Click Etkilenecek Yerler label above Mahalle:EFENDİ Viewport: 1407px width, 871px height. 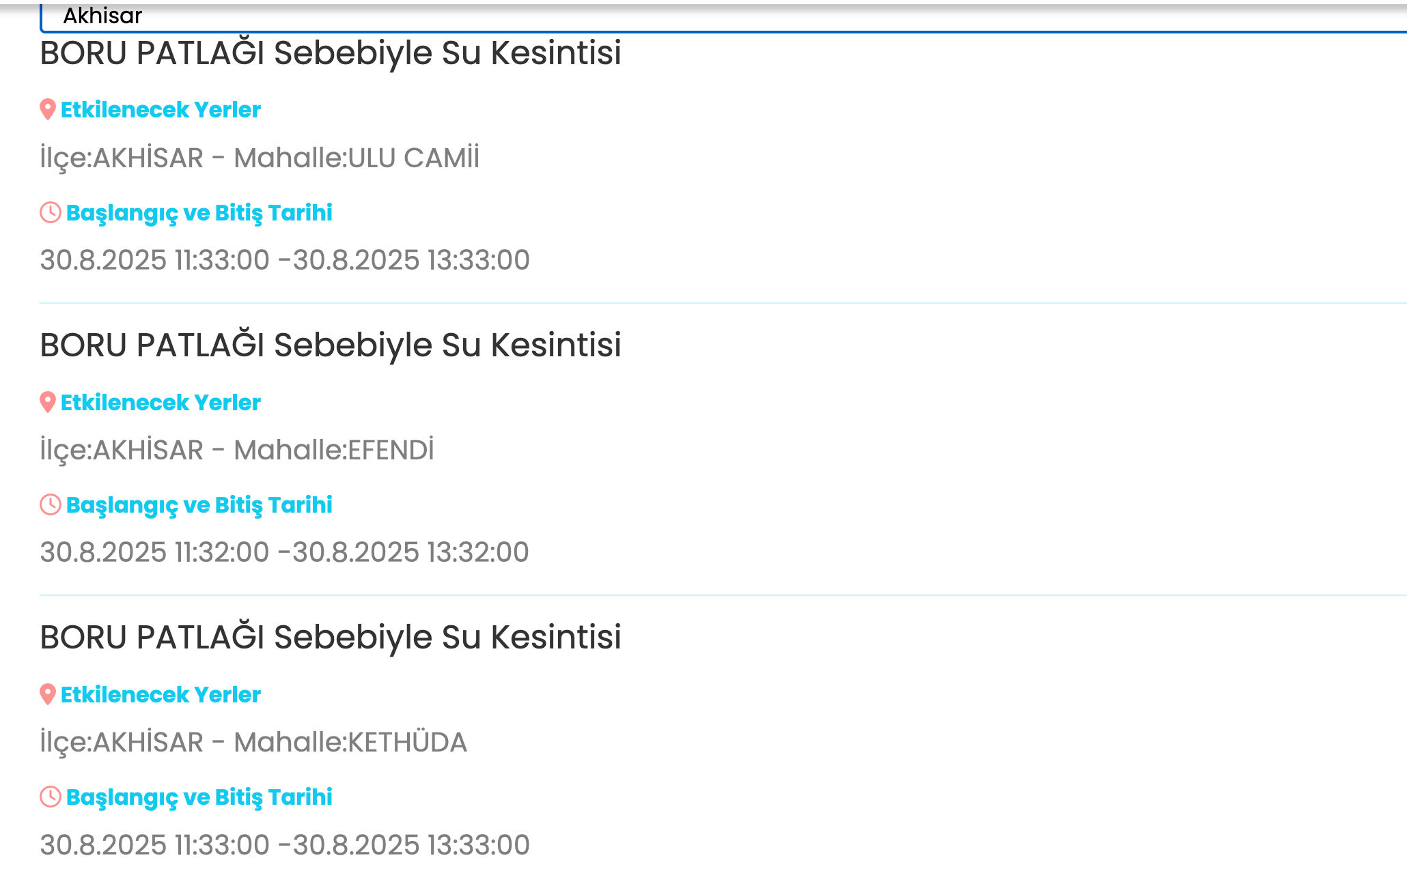coord(161,403)
